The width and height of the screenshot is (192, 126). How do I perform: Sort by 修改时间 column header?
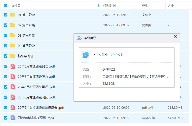pyautogui.click(x=109, y=5)
